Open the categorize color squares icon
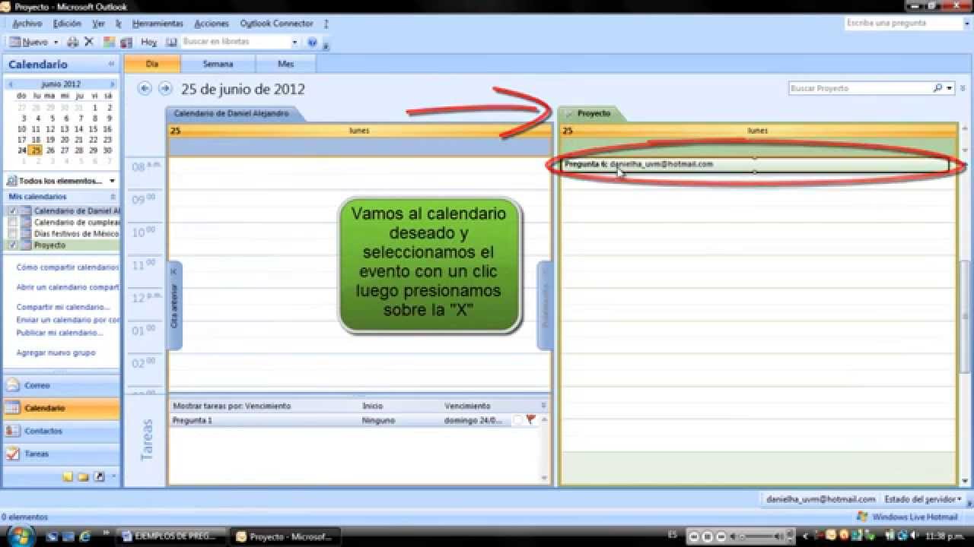 pos(110,43)
